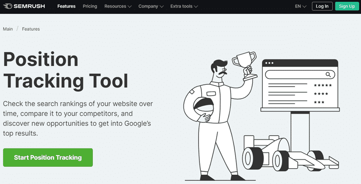Screen dimensions: 361x184
Task: Click the race car illustration
Action: [289, 153]
